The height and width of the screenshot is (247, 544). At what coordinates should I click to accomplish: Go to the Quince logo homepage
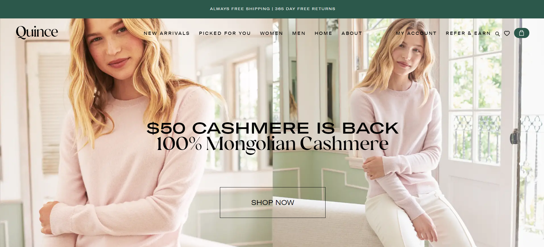(x=37, y=32)
